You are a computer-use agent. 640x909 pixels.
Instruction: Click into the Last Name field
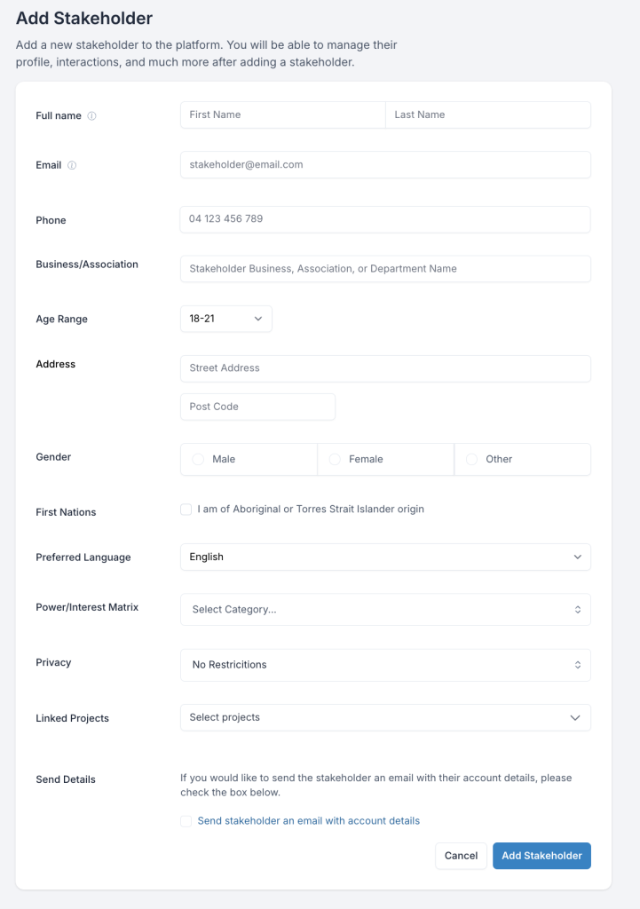487,115
